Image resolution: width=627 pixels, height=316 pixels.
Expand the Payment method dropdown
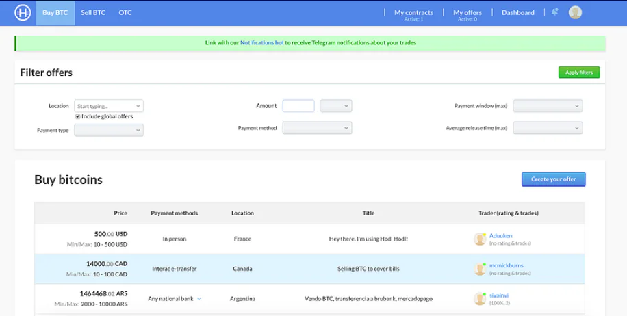click(317, 128)
